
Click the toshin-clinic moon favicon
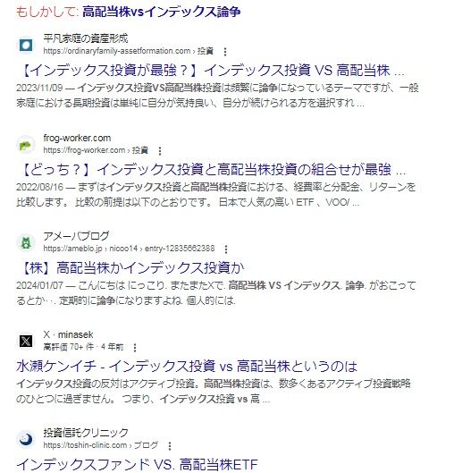pyautogui.click(x=26, y=440)
